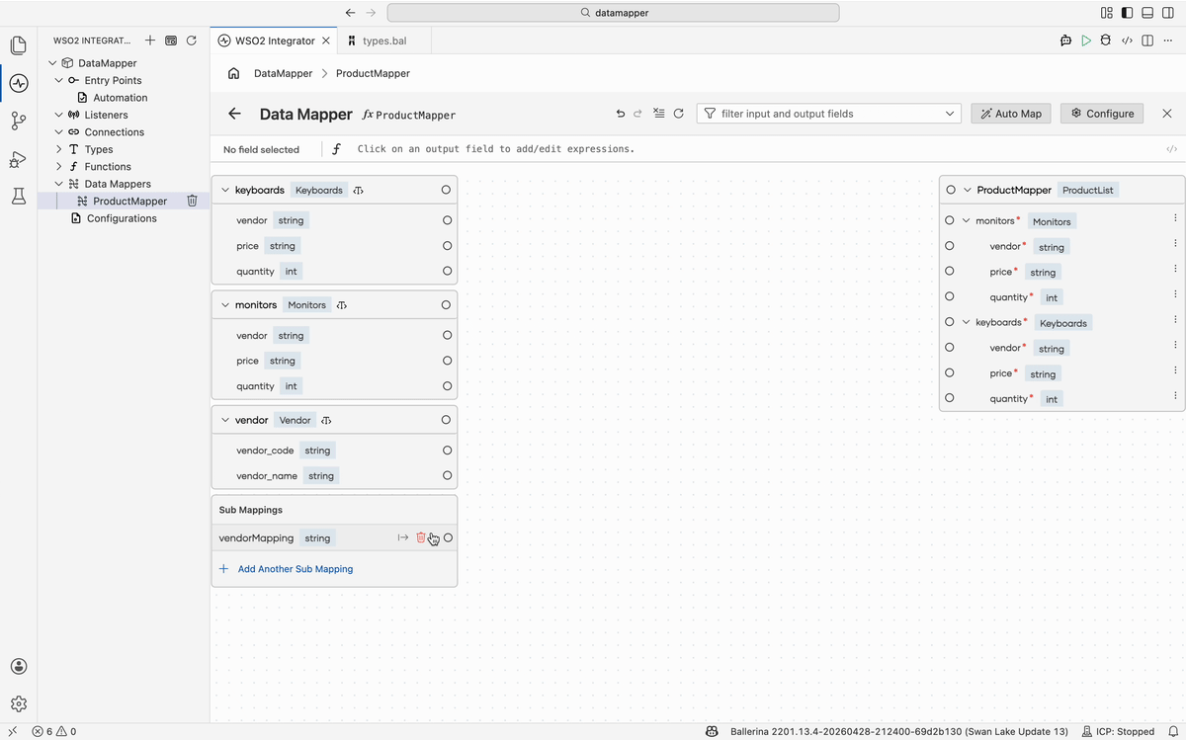
Task: Collapse the ProductMapper output node
Action: [x=968, y=190]
